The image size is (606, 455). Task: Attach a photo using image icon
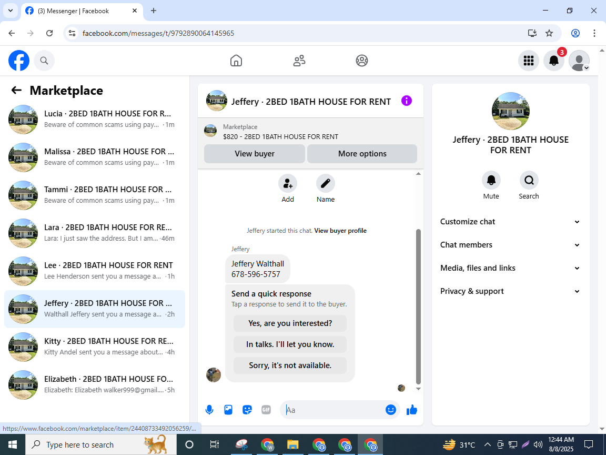[x=228, y=410]
